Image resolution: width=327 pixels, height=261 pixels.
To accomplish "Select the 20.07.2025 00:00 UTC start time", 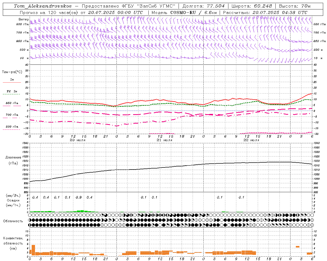I will [115, 12].
